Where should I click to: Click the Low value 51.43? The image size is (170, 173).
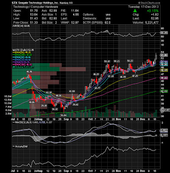34,19
